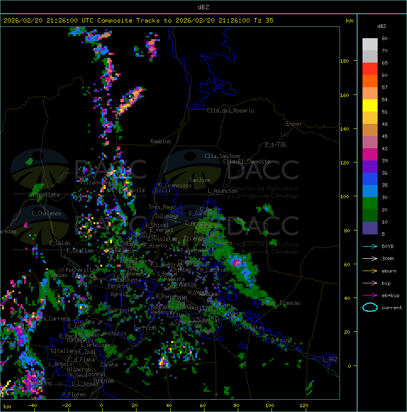Click the 'S_MARTIN' map label
407x412 pixels.
(x=184, y=285)
